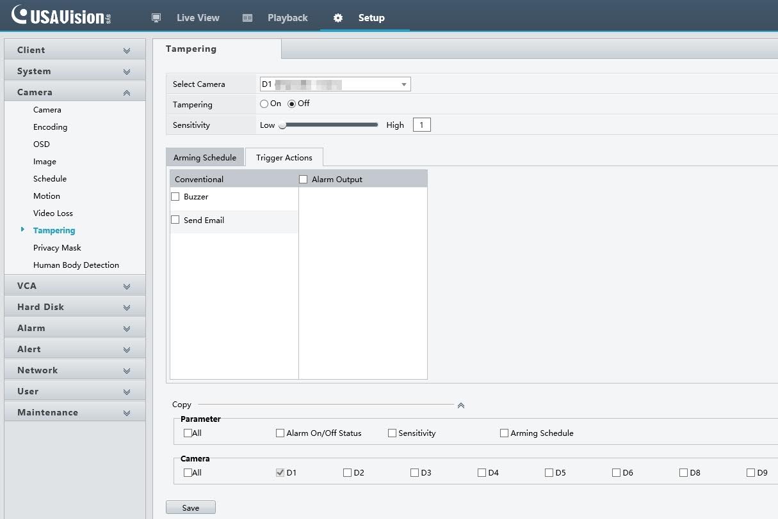Check the Camera All checkbox
The width and height of the screenshot is (778, 519).
(x=188, y=473)
